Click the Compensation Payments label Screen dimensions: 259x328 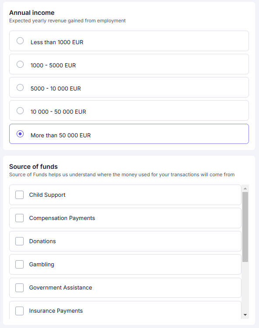pyautogui.click(x=62, y=218)
